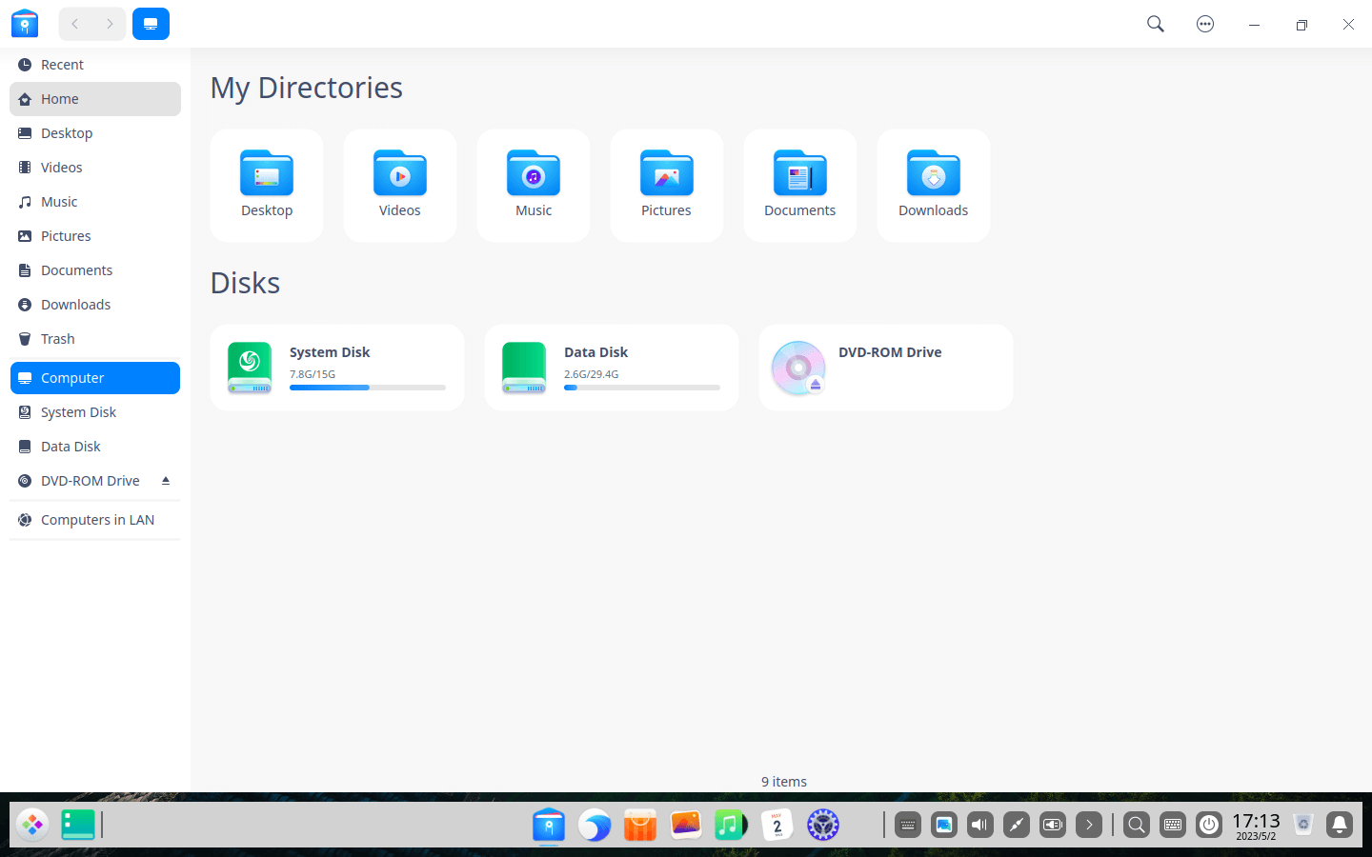Click the forward navigation arrow
Viewport: 1372px width, 857px height.
click(x=110, y=24)
